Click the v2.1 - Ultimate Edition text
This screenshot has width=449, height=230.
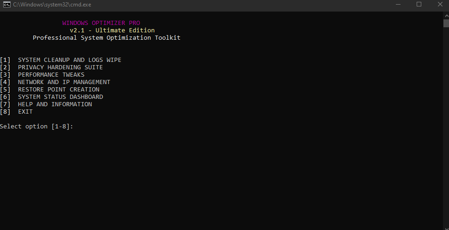point(112,30)
